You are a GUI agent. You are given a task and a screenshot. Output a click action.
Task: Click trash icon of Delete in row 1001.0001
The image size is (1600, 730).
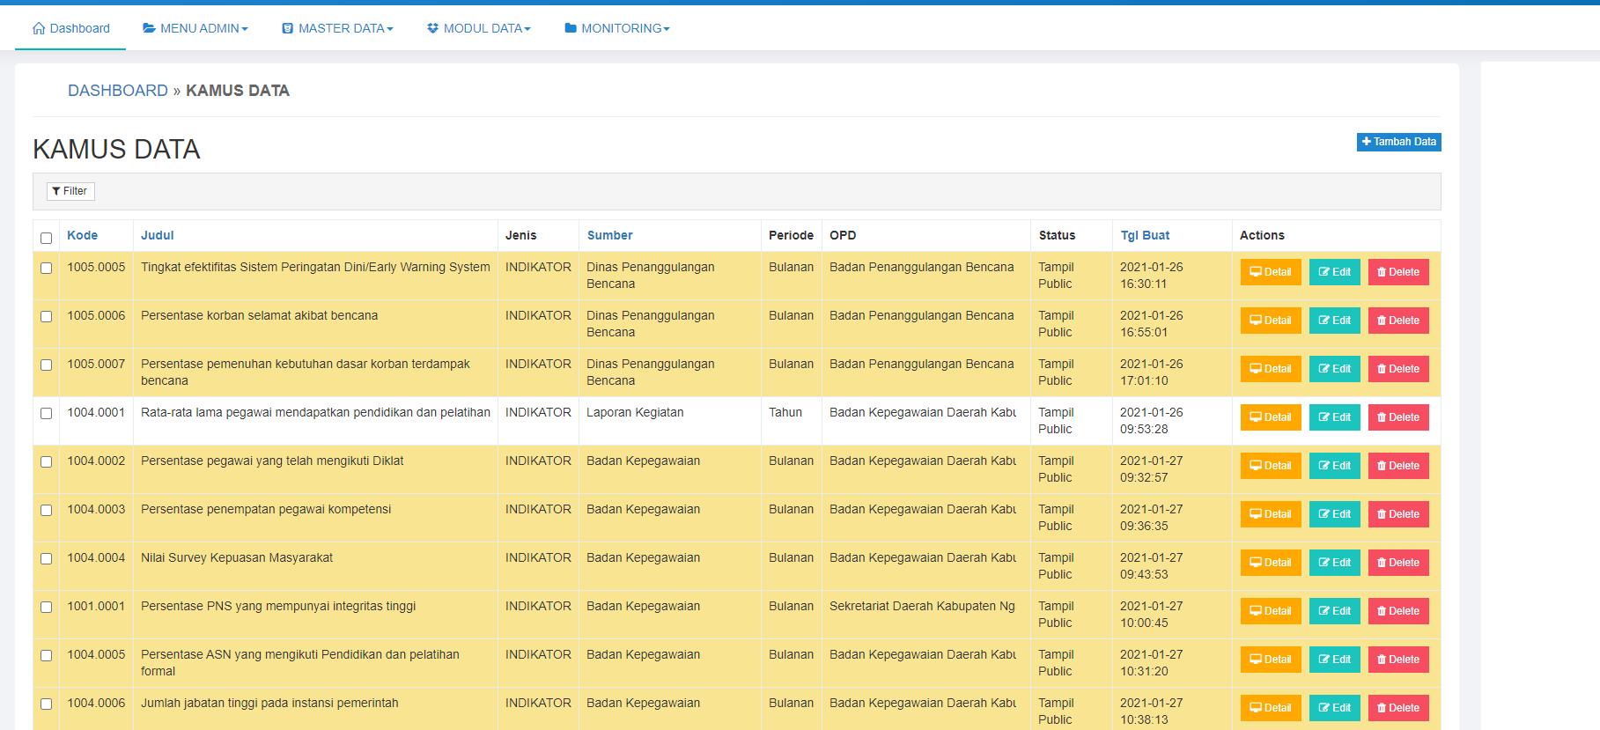[1382, 611]
